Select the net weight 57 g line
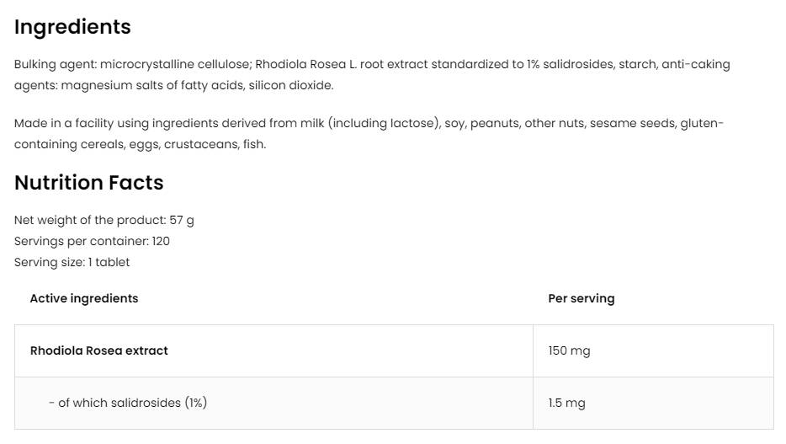This screenshot has width=786, height=444. click(x=104, y=220)
